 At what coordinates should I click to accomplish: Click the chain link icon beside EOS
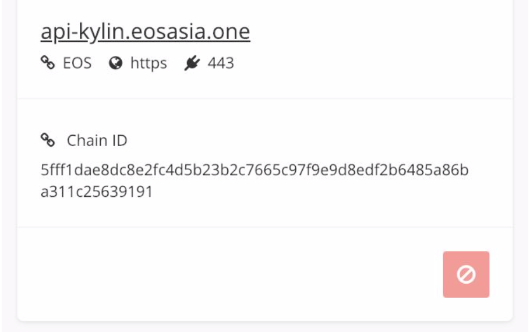(x=48, y=62)
